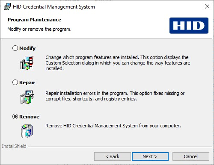Click the Repair tools icon
The height and width of the screenshot is (165, 214).
(x=27, y=97)
